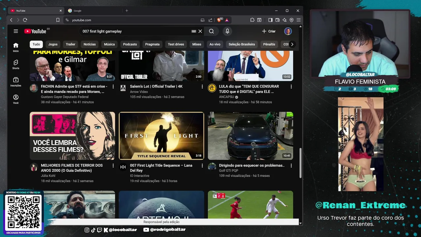Select the Podcasts chip
The height and width of the screenshot is (237, 421).
130,44
